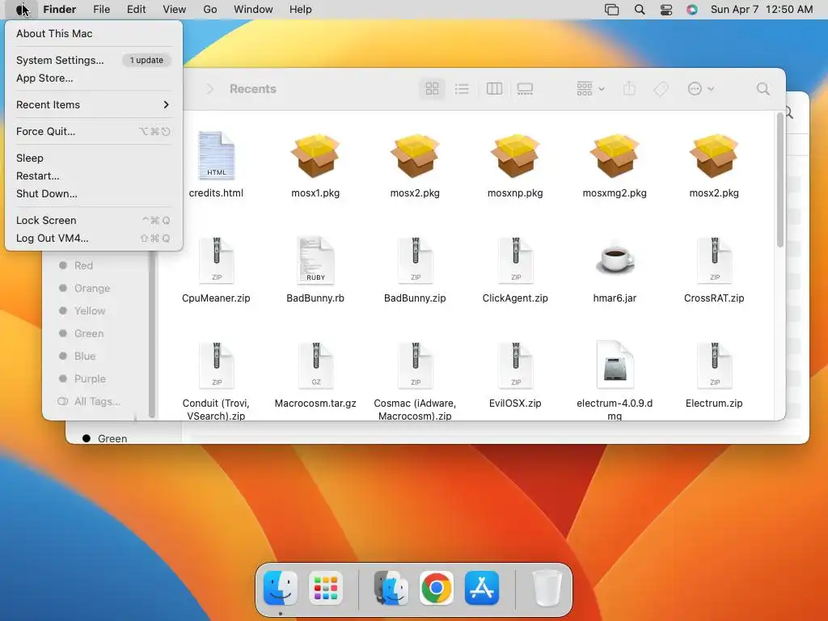Select the EvilOSX.zip archive icon
The image size is (828, 621).
[x=515, y=366]
